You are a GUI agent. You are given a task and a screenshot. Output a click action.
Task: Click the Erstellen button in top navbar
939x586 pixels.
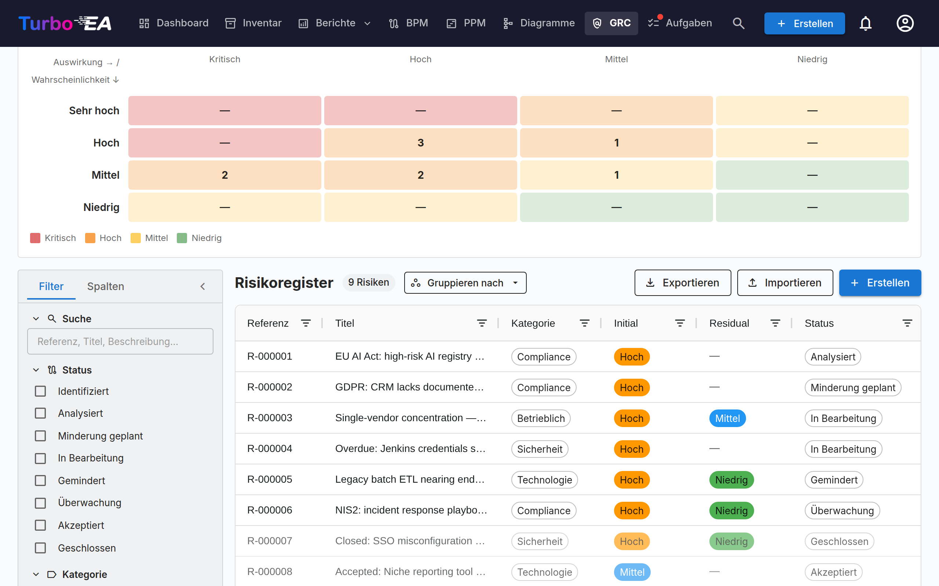pos(804,24)
